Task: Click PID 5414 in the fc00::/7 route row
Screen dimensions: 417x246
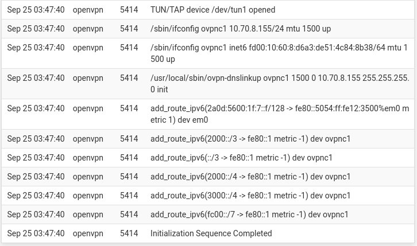Action: (129, 214)
